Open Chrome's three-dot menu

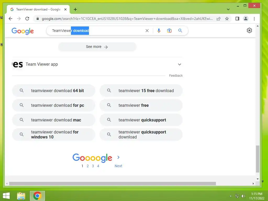(254, 19)
